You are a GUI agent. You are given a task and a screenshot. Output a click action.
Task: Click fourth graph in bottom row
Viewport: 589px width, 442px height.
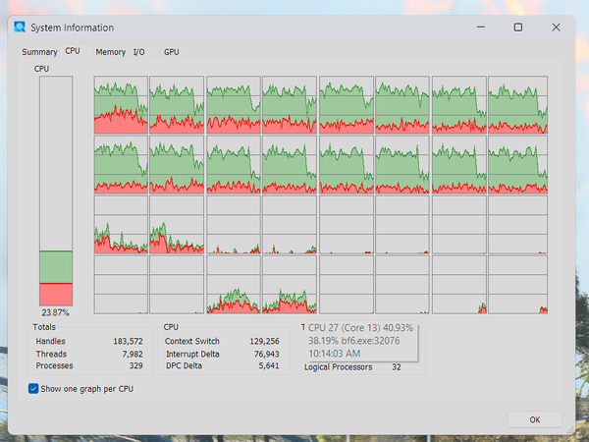(x=290, y=285)
